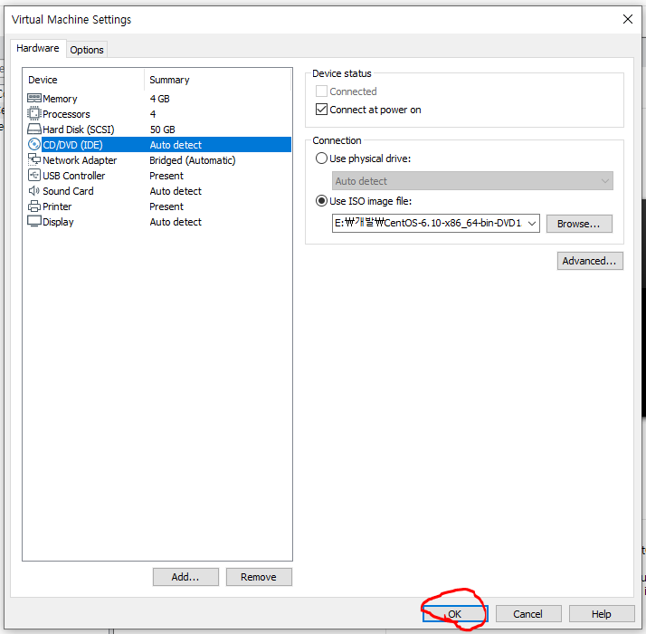Select Use ISO image file option
This screenshot has width=646, height=634.
321,201
